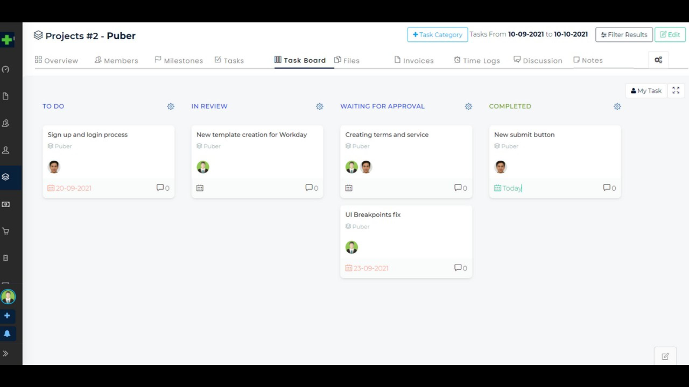Toggle the My Task filter
Viewport: 689px width, 387px height.
click(x=646, y=91)
